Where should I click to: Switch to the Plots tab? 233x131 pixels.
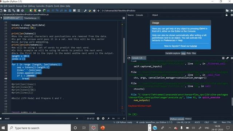[x=189, y=53]
